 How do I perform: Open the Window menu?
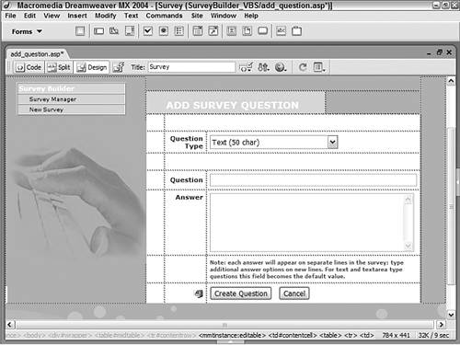[x=224, y=16]
